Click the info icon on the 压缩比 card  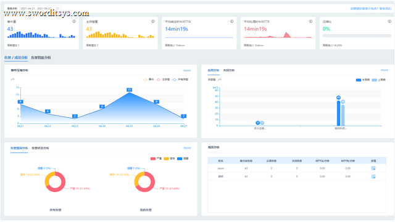pos(389,22)
